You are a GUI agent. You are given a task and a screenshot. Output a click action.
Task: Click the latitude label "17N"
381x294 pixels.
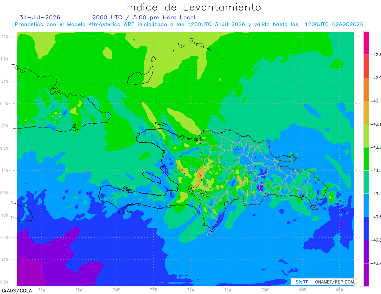pyautogui.click(x=5, y=260)
